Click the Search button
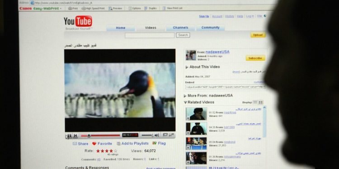 click(183, 35)
